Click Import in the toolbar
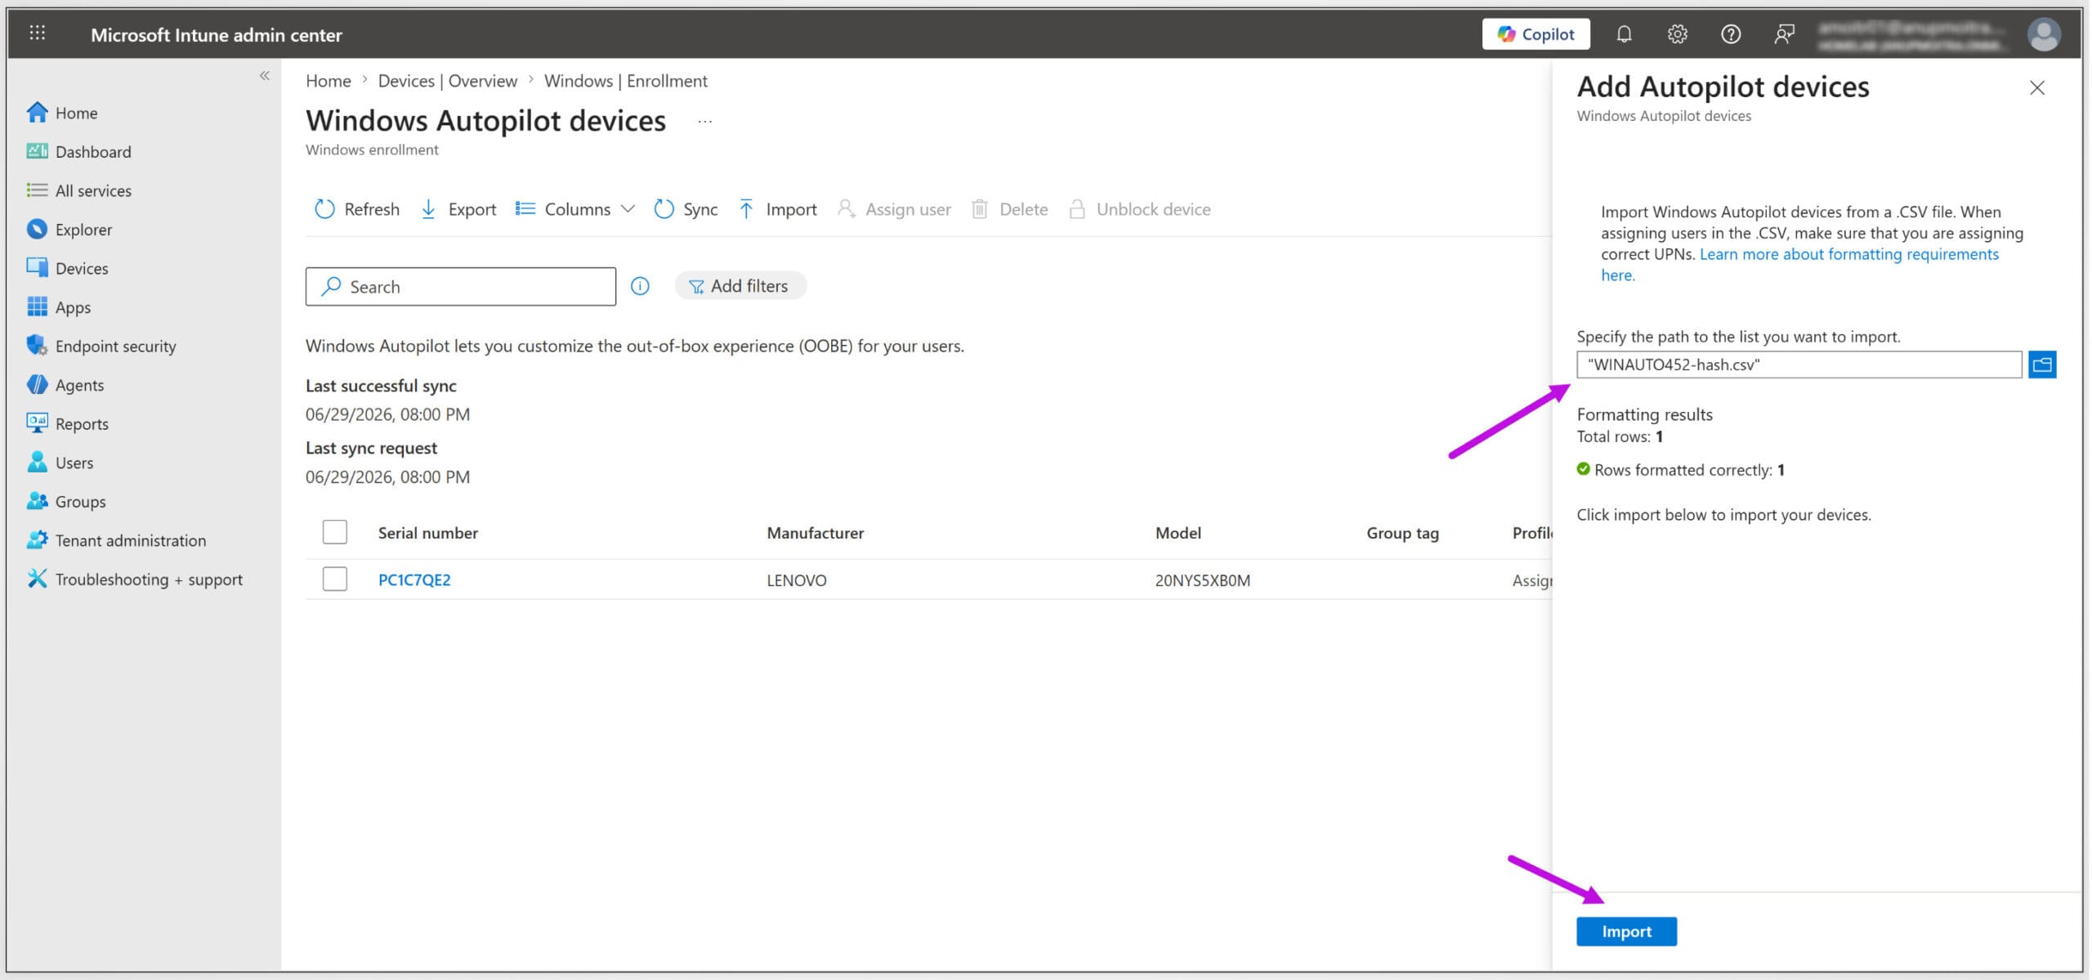2092x980 pixels. [777, 209]
